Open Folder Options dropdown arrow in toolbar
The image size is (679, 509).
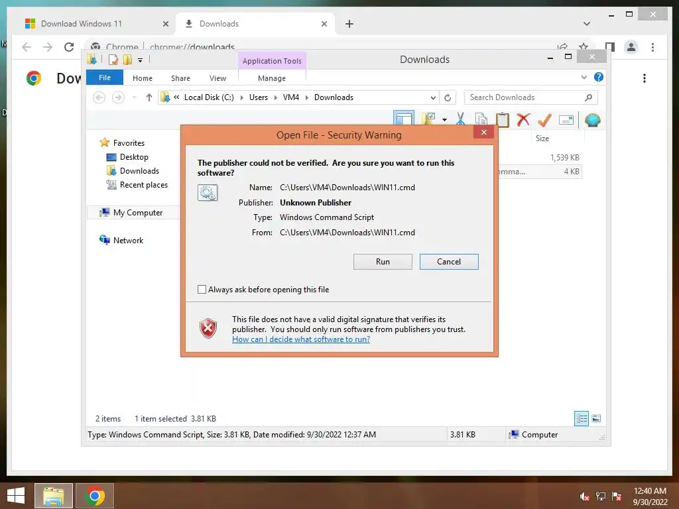444,120
